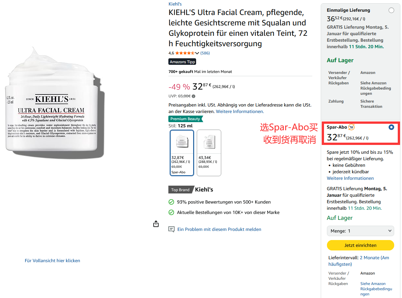This screenshot has width=402, height=298.
Task: Open the 586 reviews link
Action: 205,53
